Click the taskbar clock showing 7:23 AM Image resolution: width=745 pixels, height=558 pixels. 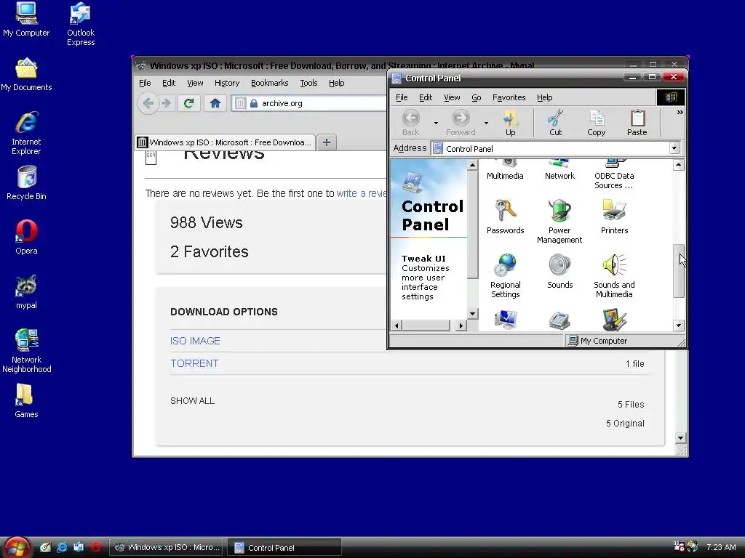coord(721,547)
